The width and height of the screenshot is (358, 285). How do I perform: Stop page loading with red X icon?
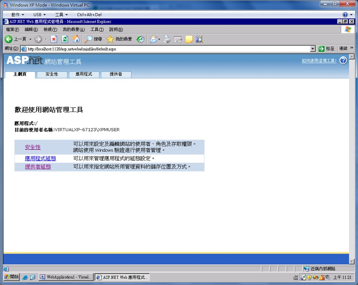54,39
